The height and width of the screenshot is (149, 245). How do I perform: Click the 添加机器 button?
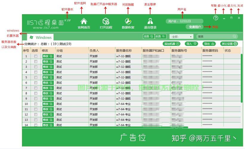tap(171, 44)
